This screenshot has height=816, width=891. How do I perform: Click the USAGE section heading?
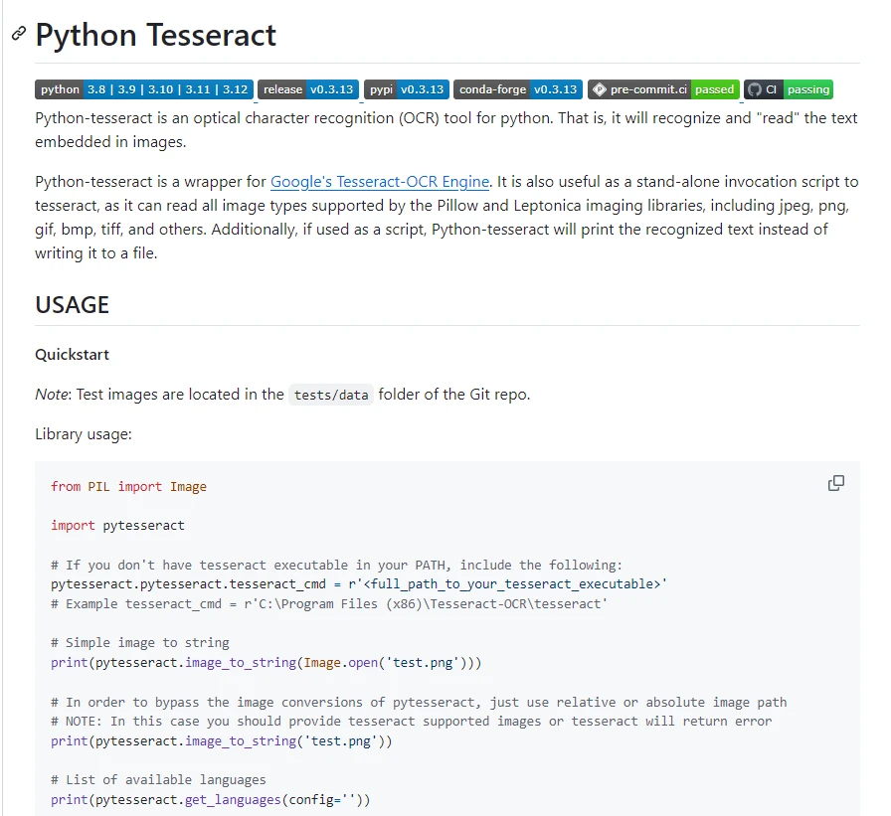[72, 304]
